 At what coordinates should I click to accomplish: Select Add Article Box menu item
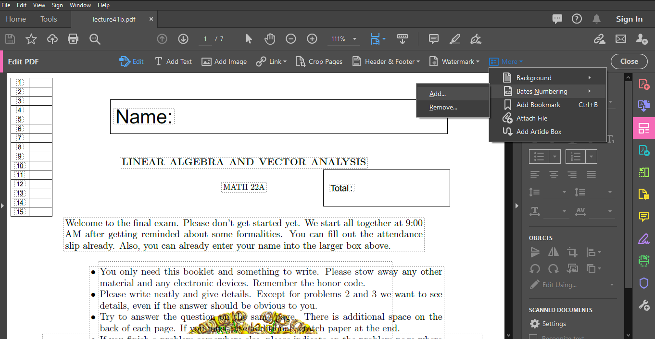tap(548, 132)
